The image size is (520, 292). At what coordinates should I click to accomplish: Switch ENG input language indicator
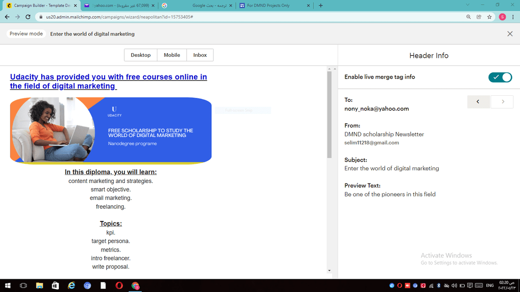pyautogui.click(x=490, y=285)
